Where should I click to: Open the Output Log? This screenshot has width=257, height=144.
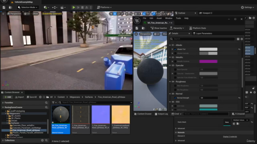coord(161,114)
